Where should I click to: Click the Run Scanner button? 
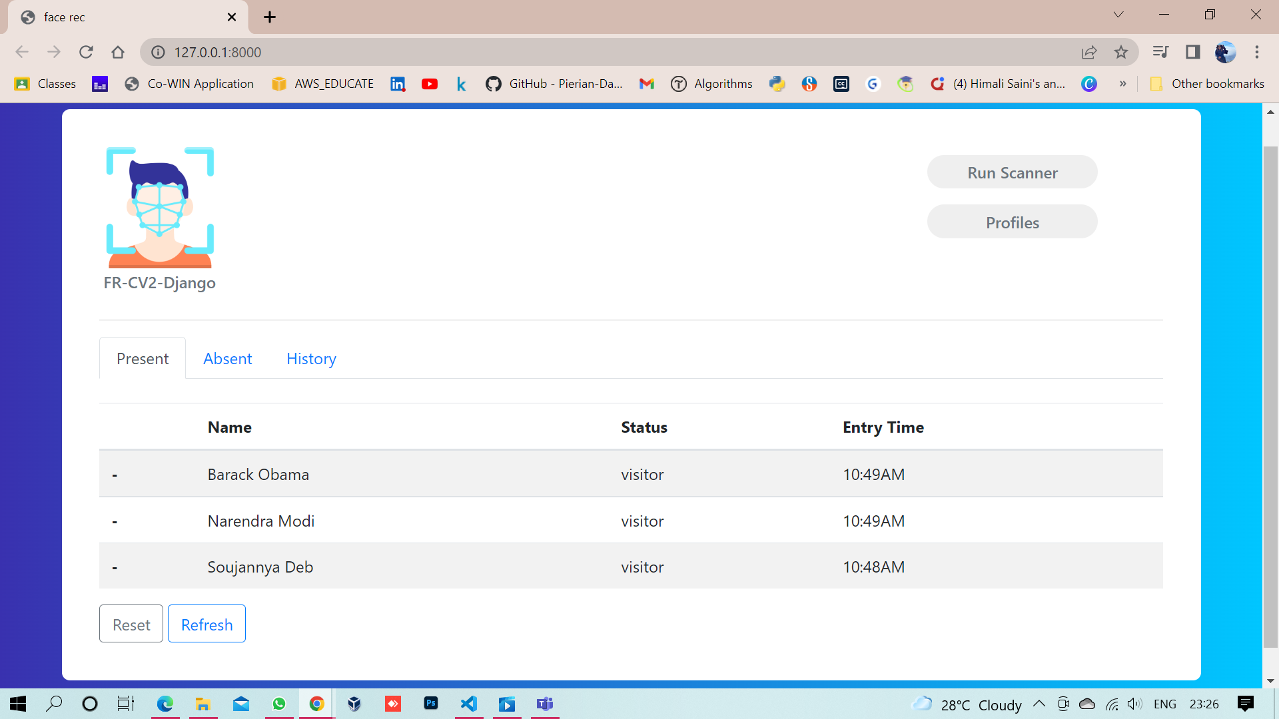[x=1012, y=172]
